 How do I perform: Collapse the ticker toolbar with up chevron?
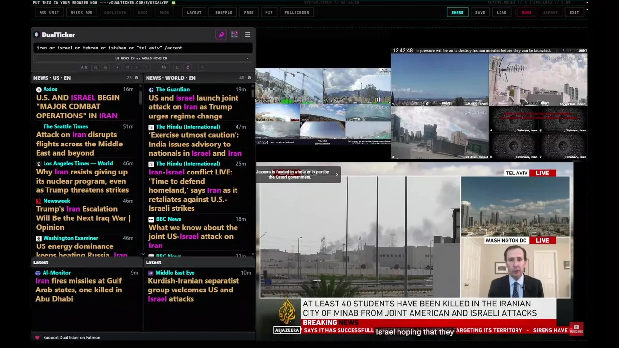(x=203, y=67)
